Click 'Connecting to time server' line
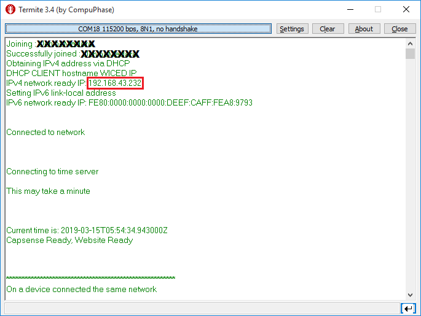Viewport: 421px width, 316px height. click(52, 172)
